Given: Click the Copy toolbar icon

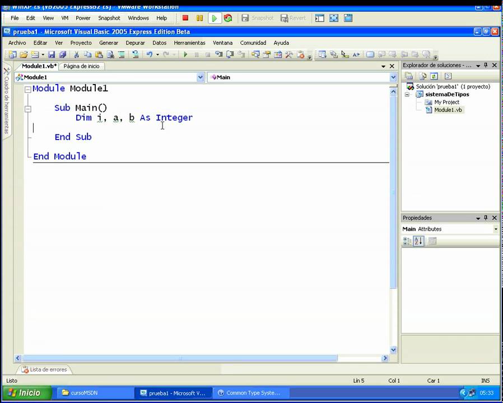Looking at the screenshot, I should (87, 54).
